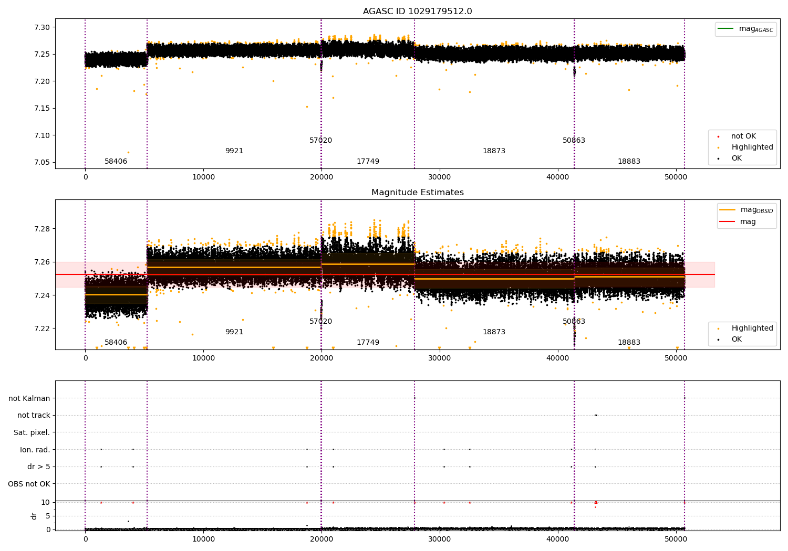Select the 'dr > 5' axis label
This screenshot has width=788, height=551.
tap(39, 467)
